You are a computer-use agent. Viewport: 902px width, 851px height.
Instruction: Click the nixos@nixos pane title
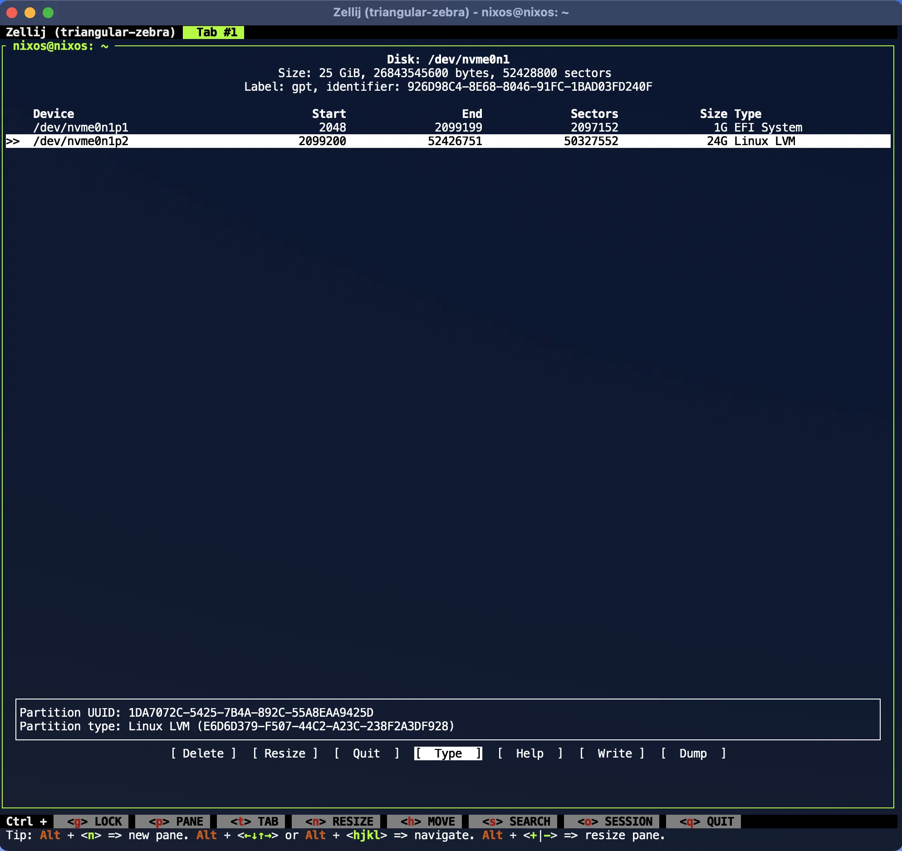60,46
